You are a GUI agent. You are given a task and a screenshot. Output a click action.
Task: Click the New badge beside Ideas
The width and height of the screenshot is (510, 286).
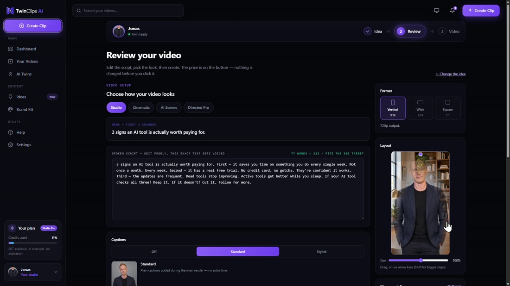[52, 97]
